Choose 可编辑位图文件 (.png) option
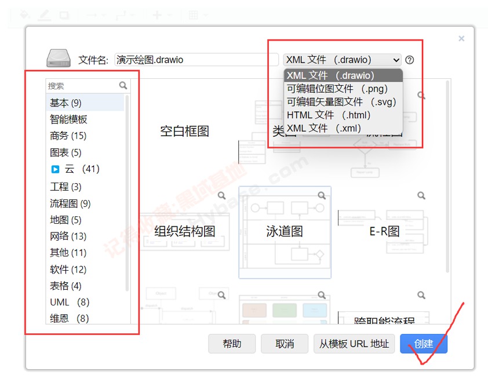 click(343, 89)
